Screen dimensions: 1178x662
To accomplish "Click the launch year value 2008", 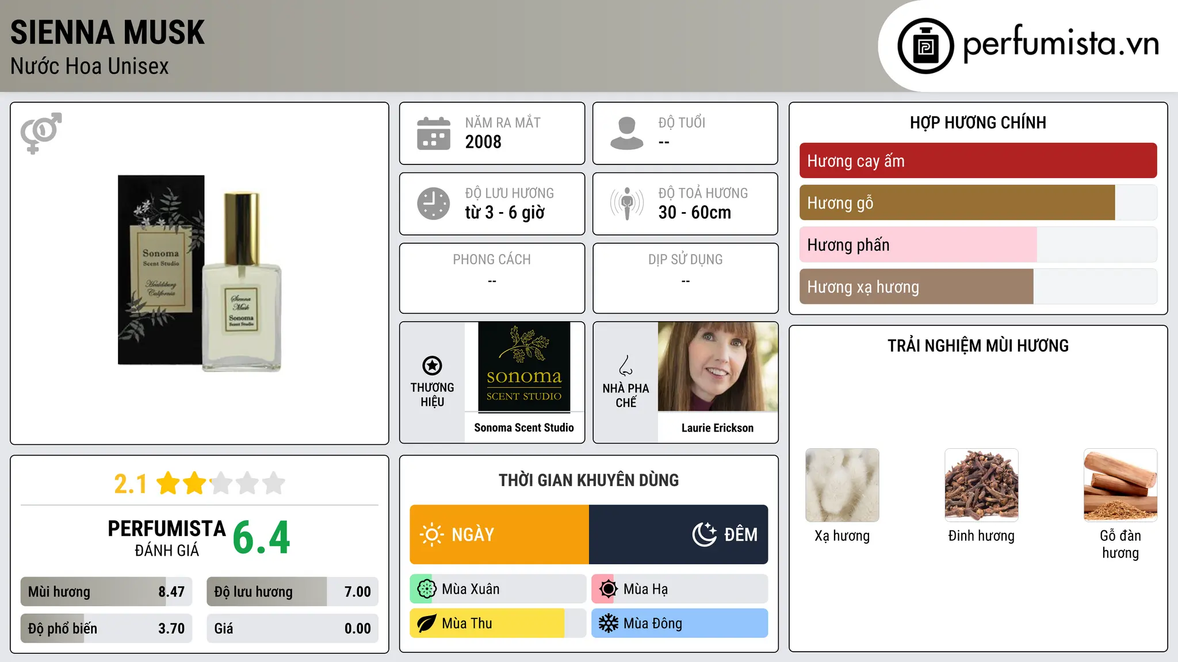I will tap(483, 142).
